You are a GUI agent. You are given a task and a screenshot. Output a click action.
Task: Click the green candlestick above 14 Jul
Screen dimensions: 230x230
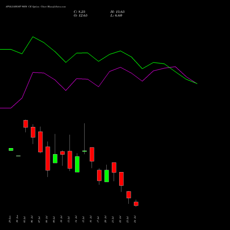click(77, 164)
